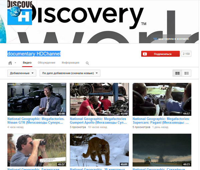Image resolution: width=200 pixels, height=170 pixels.
Task: Click the Discovery HD channel avatar
Action: (20, 13)
